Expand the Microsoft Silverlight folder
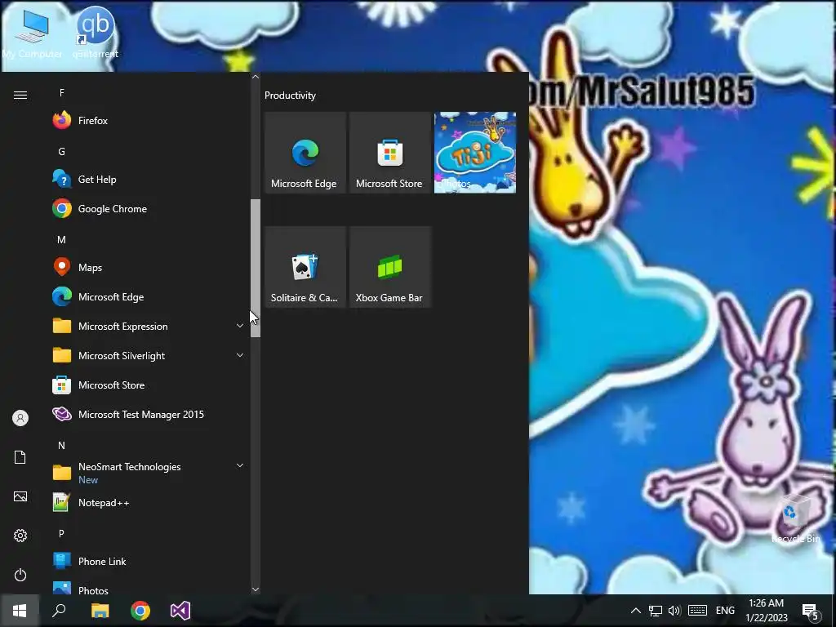 (149, 356)
